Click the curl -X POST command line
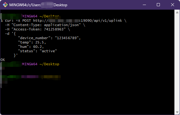 64,21
